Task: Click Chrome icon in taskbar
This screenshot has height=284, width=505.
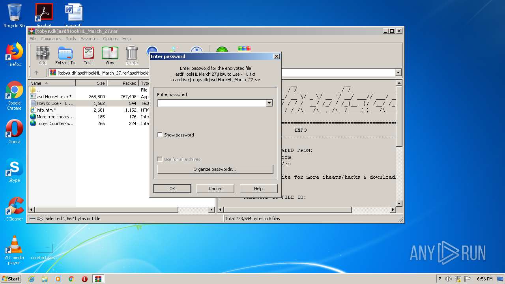Action: (x=71, y=279)
